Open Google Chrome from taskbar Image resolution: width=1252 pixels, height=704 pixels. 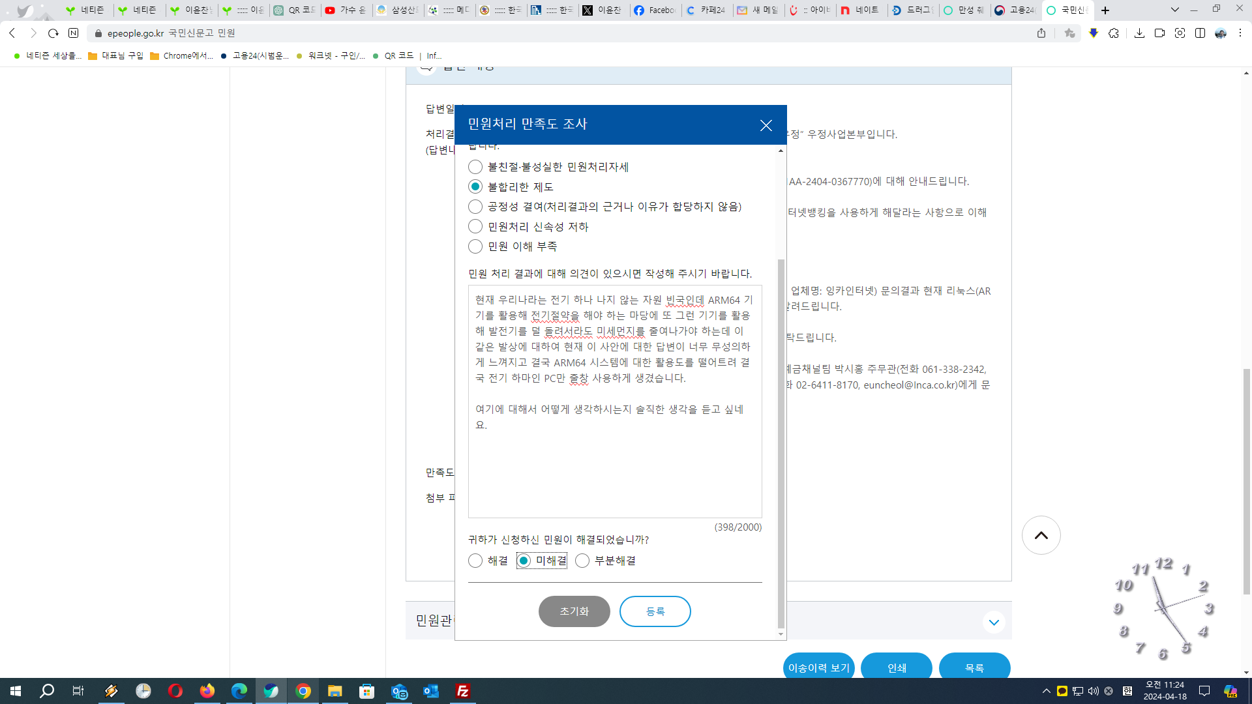click(x=303, y=691)
